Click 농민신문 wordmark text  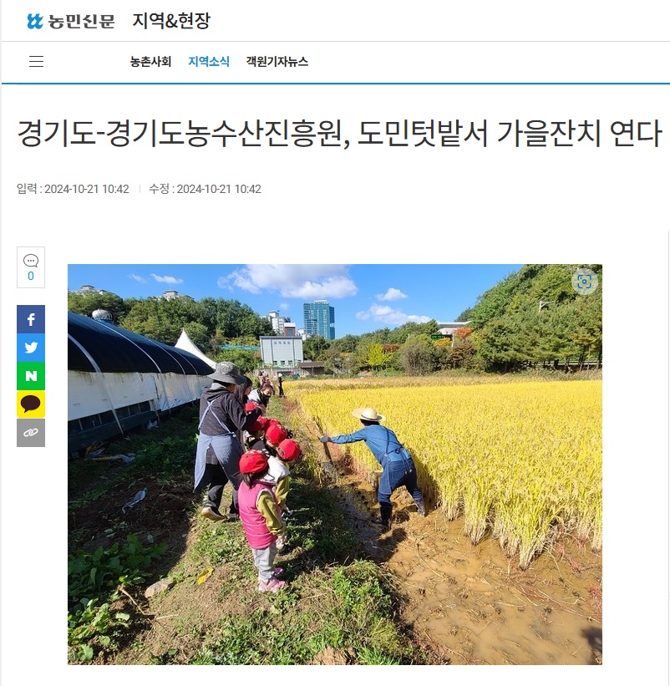pyautogui.click(x=81, y=21)
